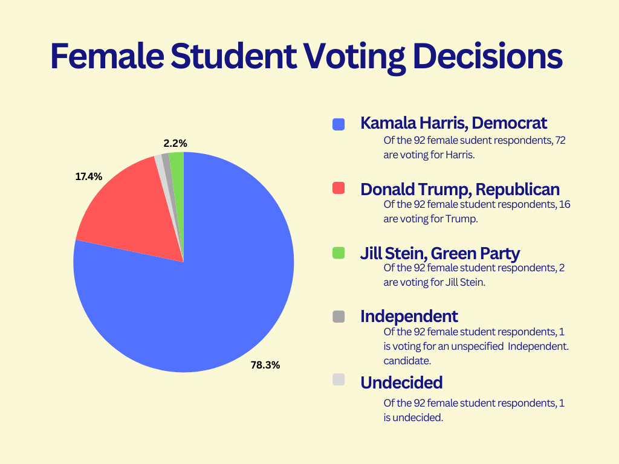
Task: Click the 78.3% percentage label
Action: click(265, 365)
